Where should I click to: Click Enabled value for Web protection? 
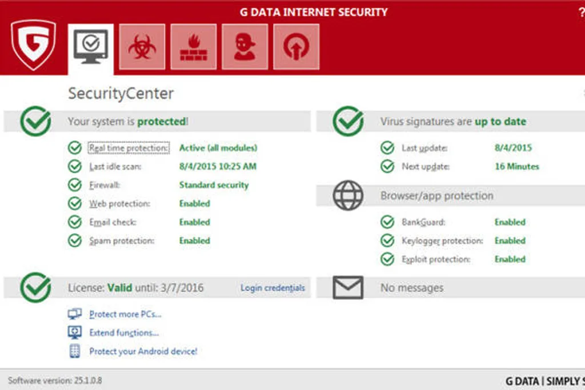[x=195, y=204]
